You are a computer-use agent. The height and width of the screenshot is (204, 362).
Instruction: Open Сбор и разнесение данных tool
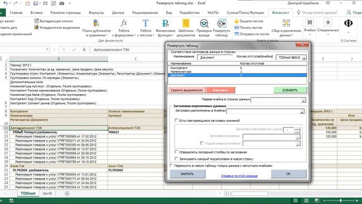286,28
